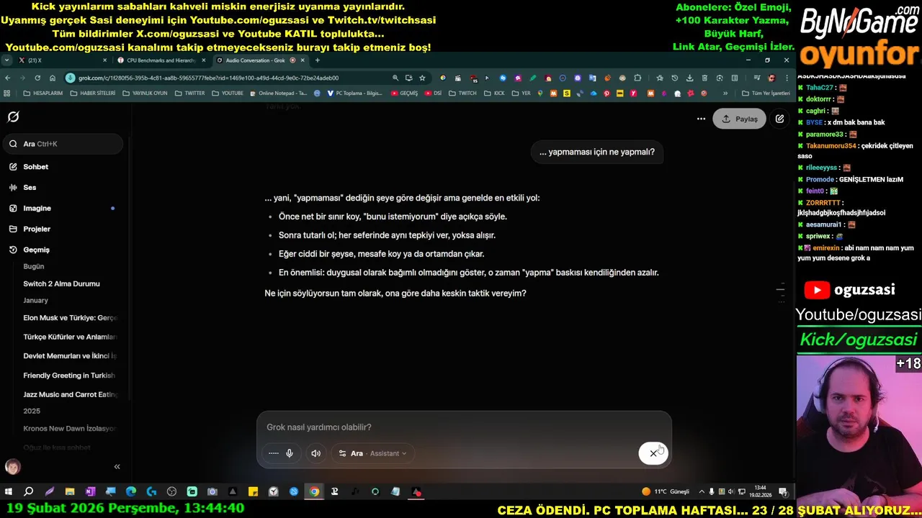Switch to the '(21) X' browser tab
This screenshot has width=922, height=518.
tap(61, 60)
